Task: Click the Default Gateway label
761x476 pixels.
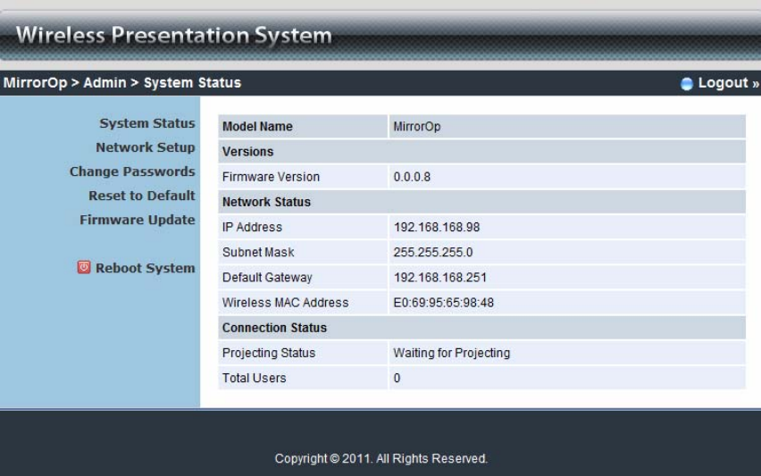Action: tap(267, 278)
